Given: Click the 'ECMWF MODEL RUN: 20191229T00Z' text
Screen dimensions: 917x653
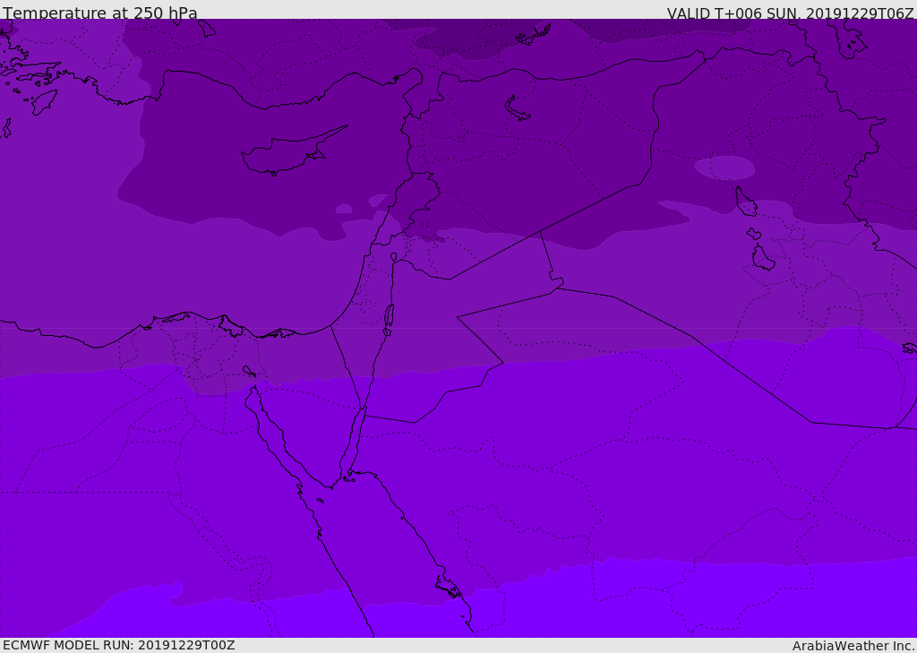Looking at the screenshot, I should click(x=119, y=645).
